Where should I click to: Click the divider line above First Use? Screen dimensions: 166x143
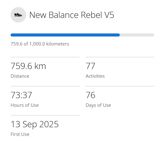(45, 115)
